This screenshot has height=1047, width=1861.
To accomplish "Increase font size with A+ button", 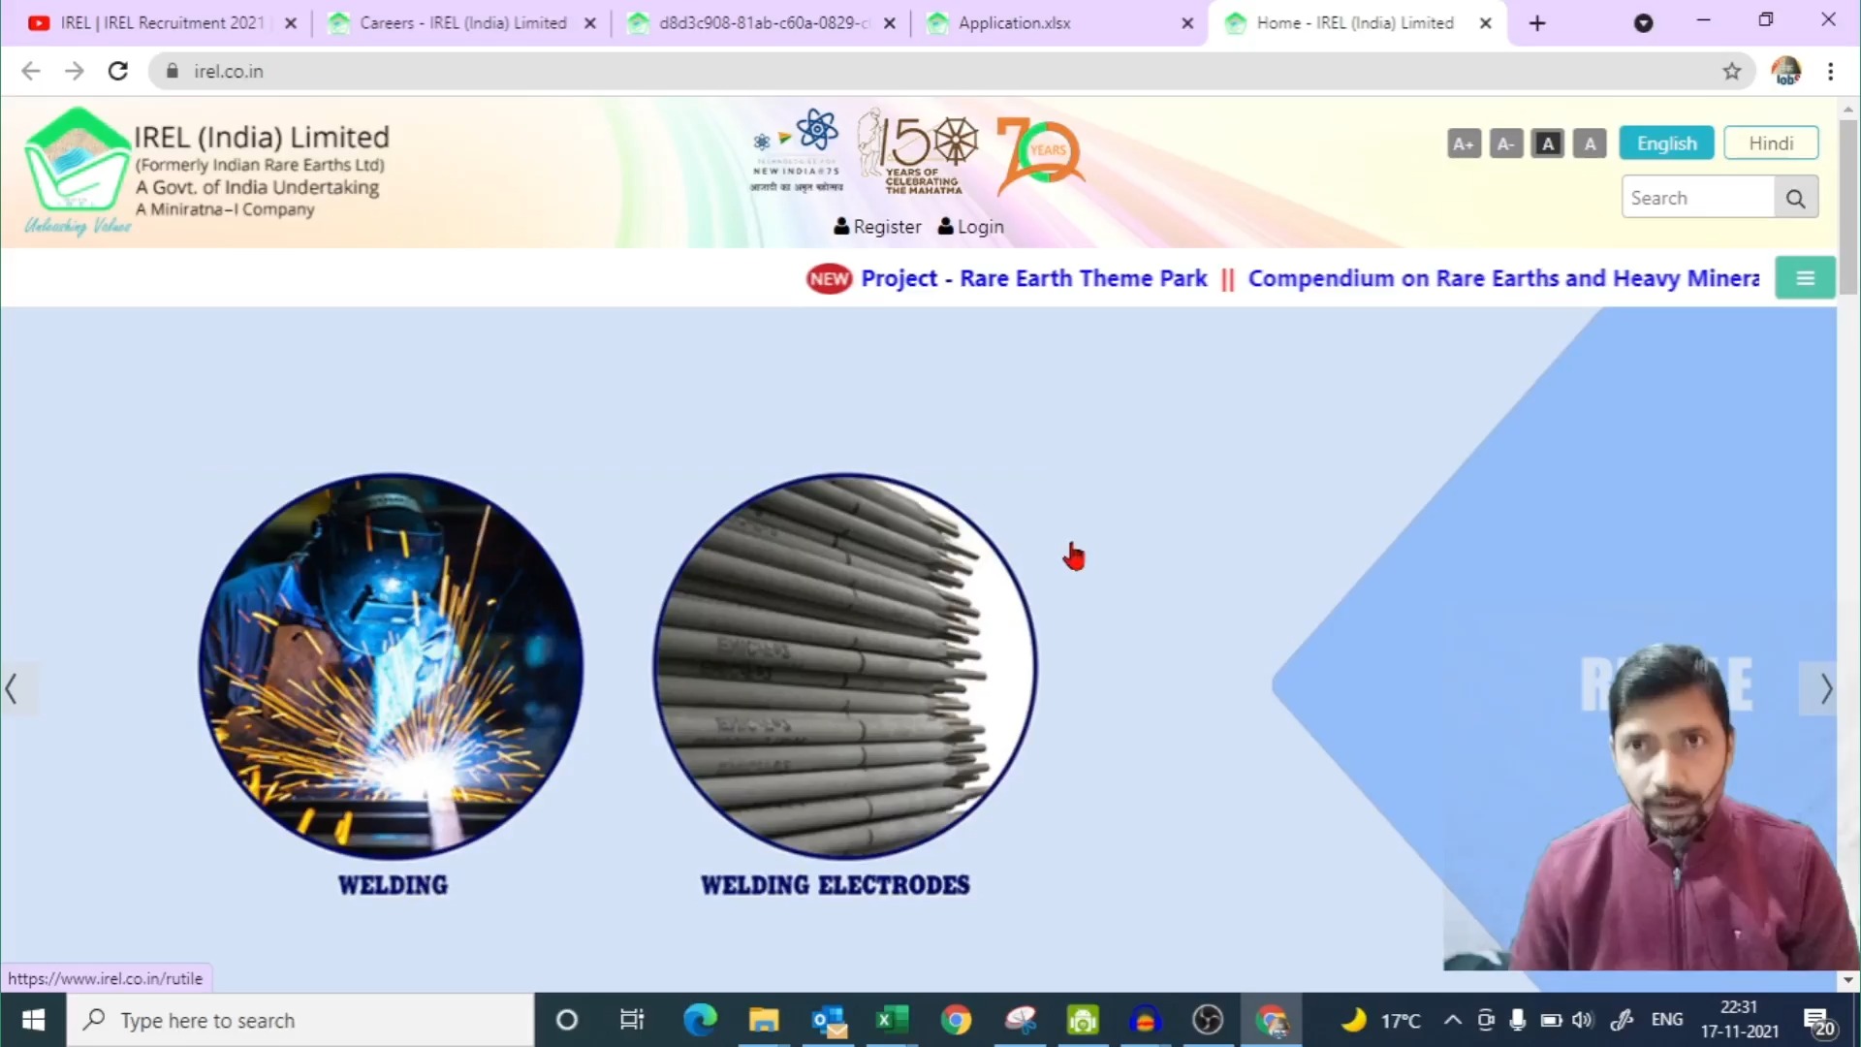I will [x=1464, y=143].
